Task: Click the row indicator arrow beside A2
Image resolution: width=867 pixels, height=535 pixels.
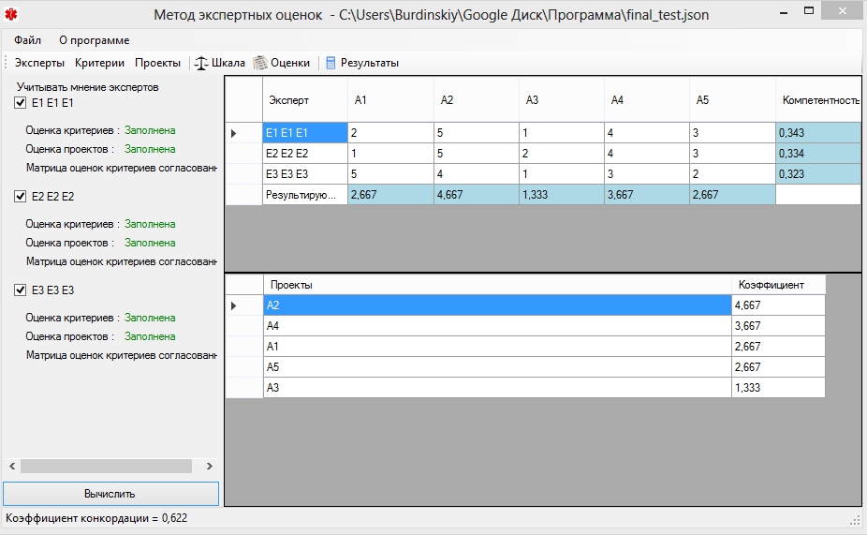Action: 233,305
